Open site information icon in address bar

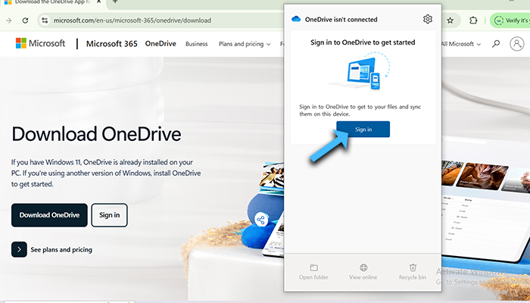(45, 20)
